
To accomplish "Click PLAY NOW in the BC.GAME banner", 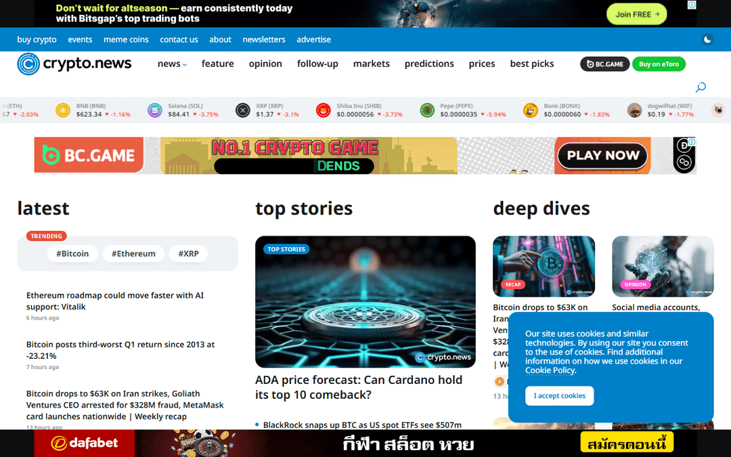I will 603,155.
